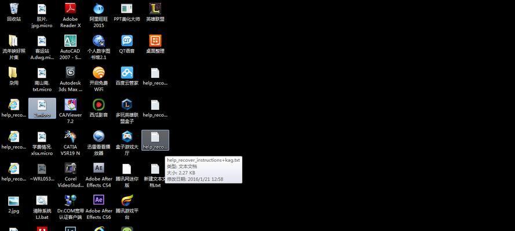The image size is (515, 231).
Task: Select the 杂用 folder
Action: 14,76
